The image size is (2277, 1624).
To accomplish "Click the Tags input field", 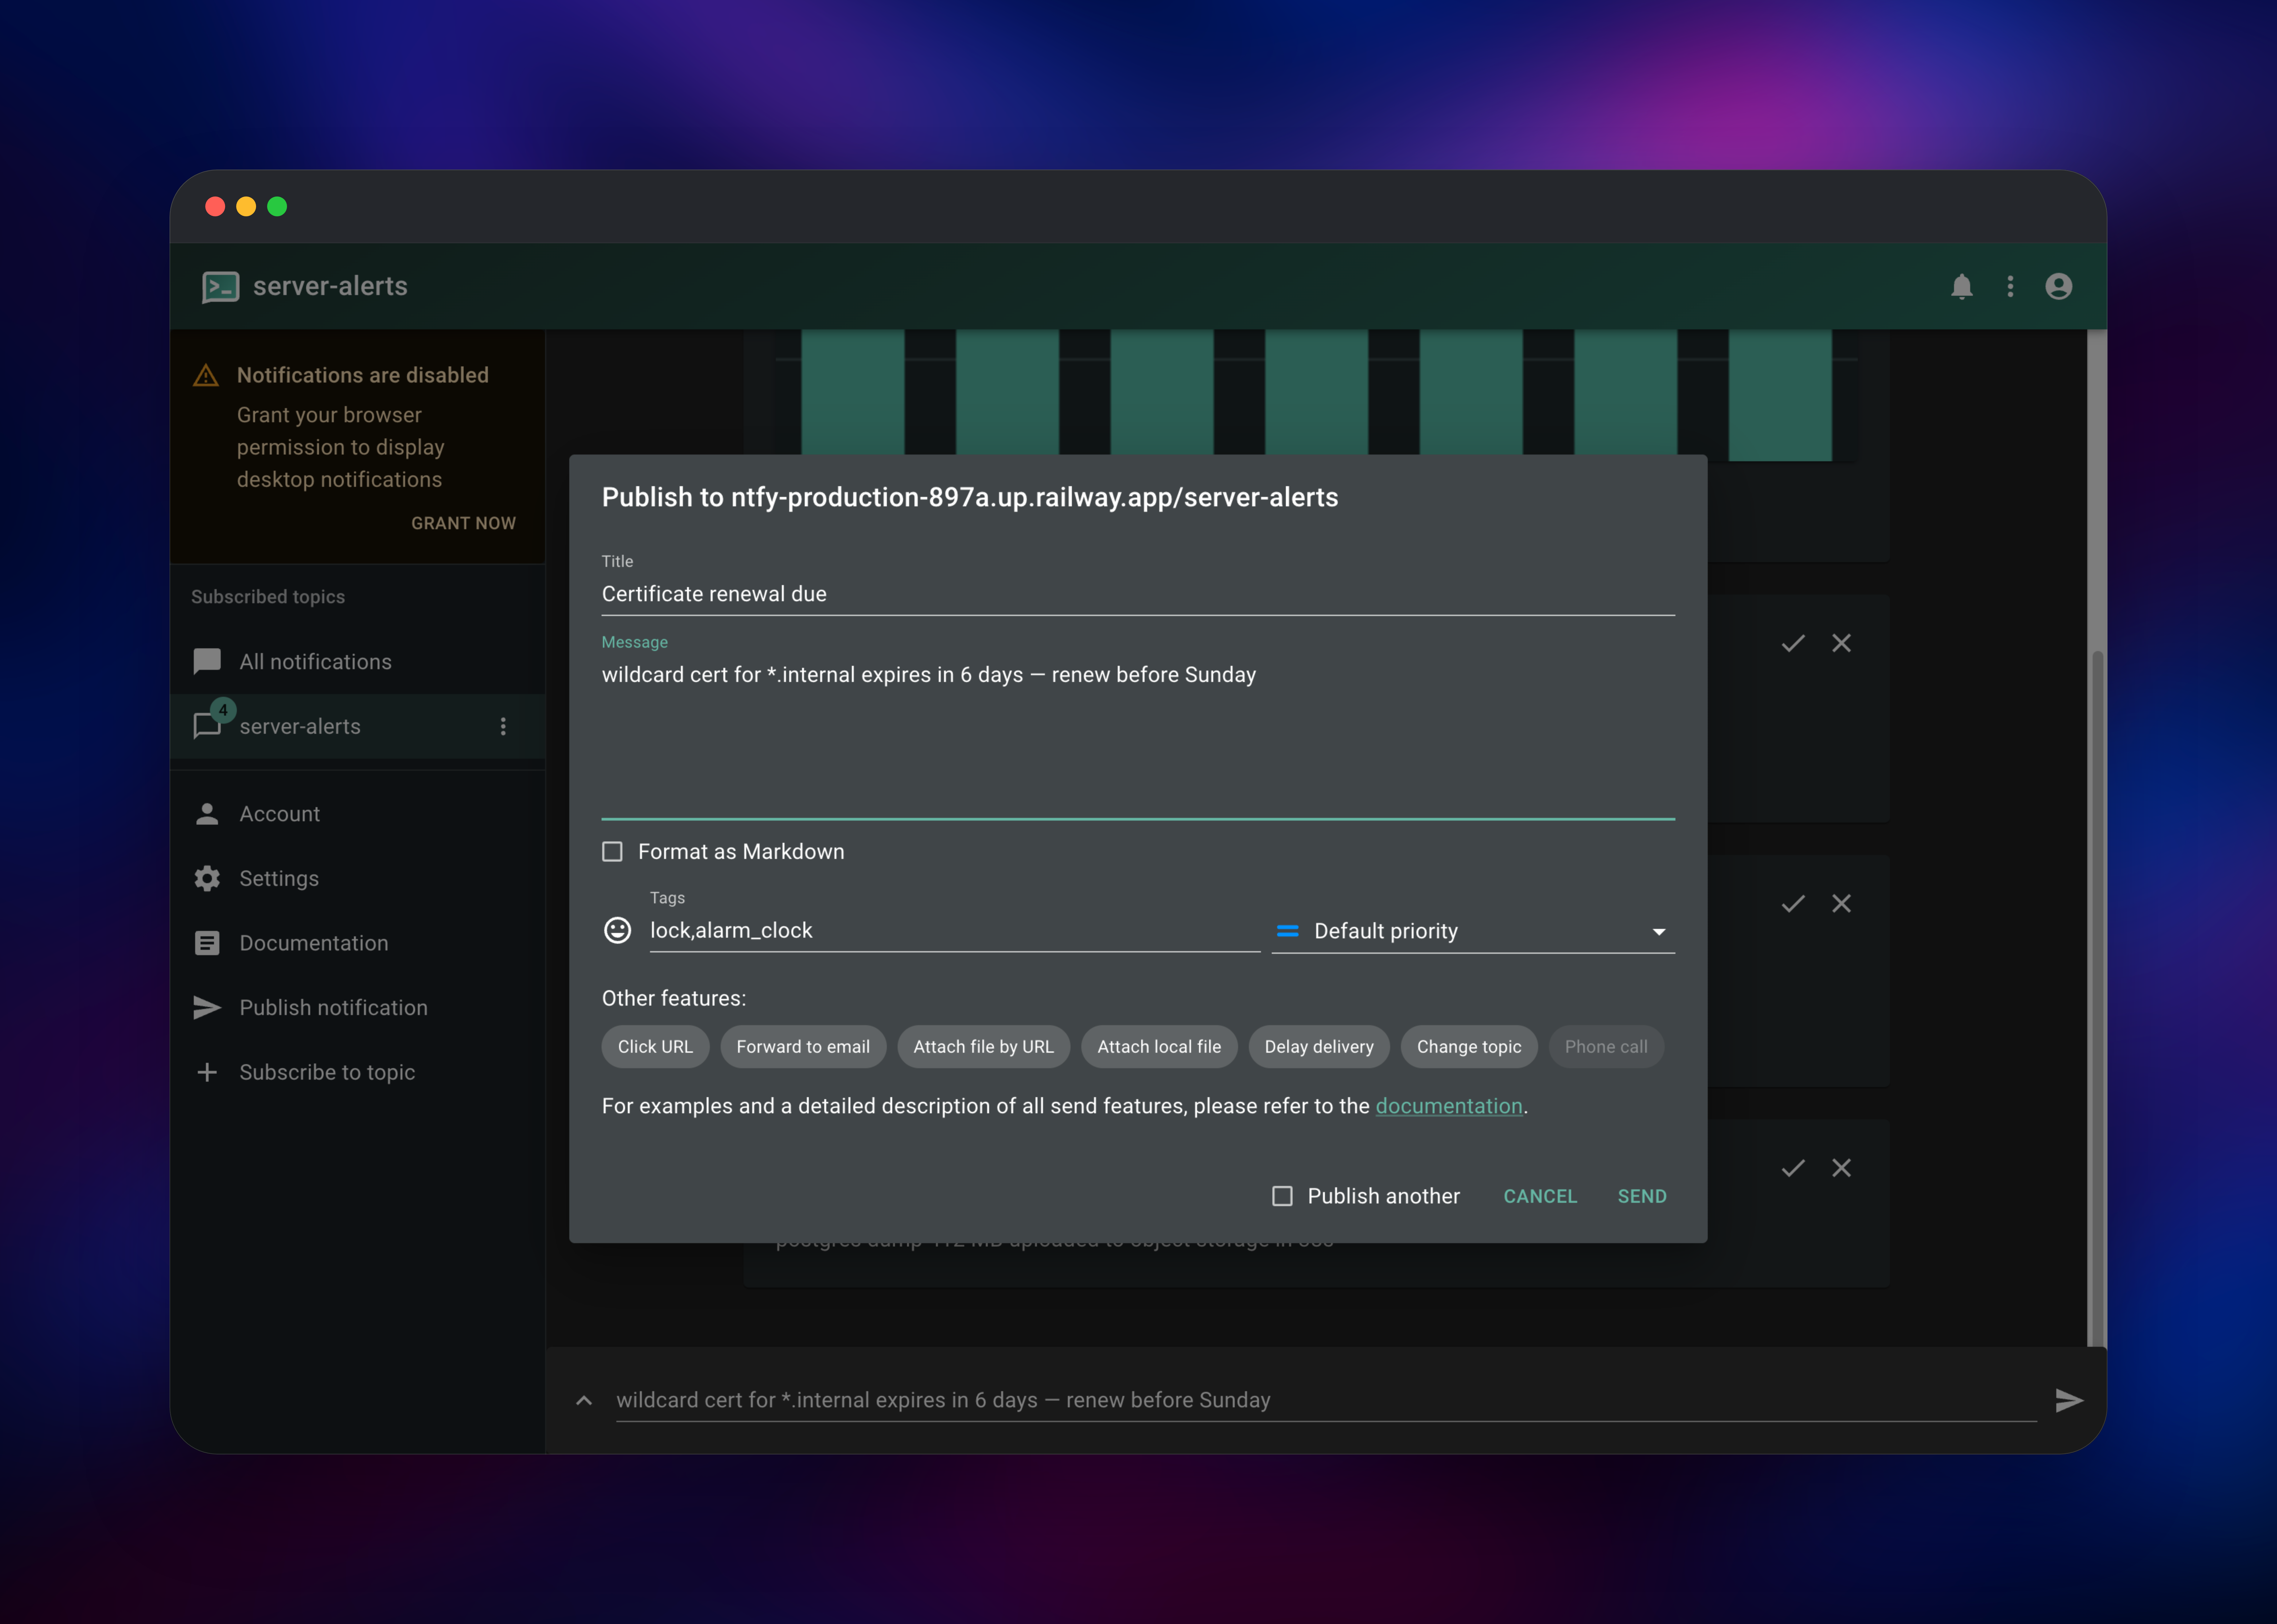I will click(955, 931).
